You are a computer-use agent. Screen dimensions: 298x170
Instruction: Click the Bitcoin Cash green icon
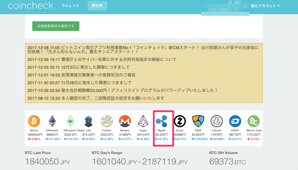tap(253, 121)
